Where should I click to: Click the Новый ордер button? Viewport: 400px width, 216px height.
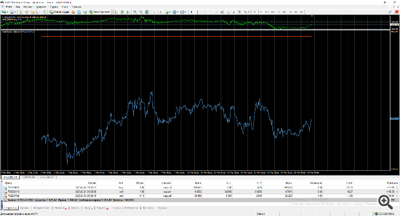click(x=59, y=12)
